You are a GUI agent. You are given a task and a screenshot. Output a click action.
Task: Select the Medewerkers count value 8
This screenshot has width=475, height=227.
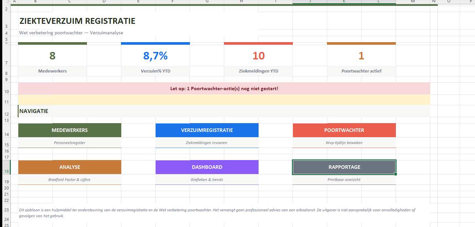(x=52, y=56)
